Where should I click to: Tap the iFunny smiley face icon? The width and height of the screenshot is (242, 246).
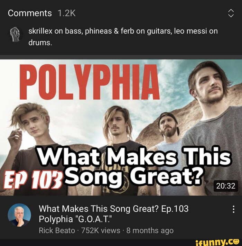pos(237,241)
